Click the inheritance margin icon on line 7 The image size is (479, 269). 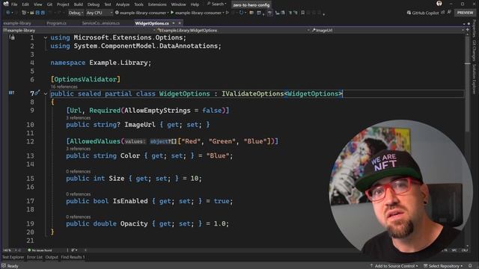(x=11, y=93)
